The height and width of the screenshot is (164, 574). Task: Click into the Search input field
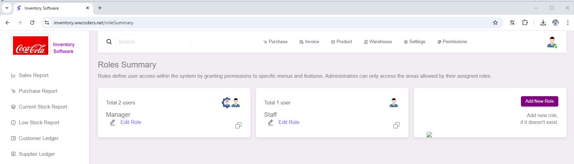(153, 42)
